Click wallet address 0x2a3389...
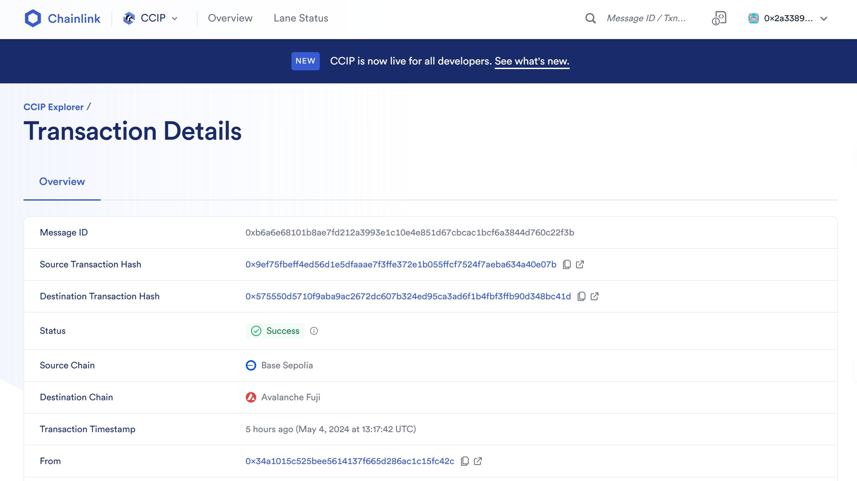Screen dimensions: 857x481 pyautogui.click(x=788, y=18)
